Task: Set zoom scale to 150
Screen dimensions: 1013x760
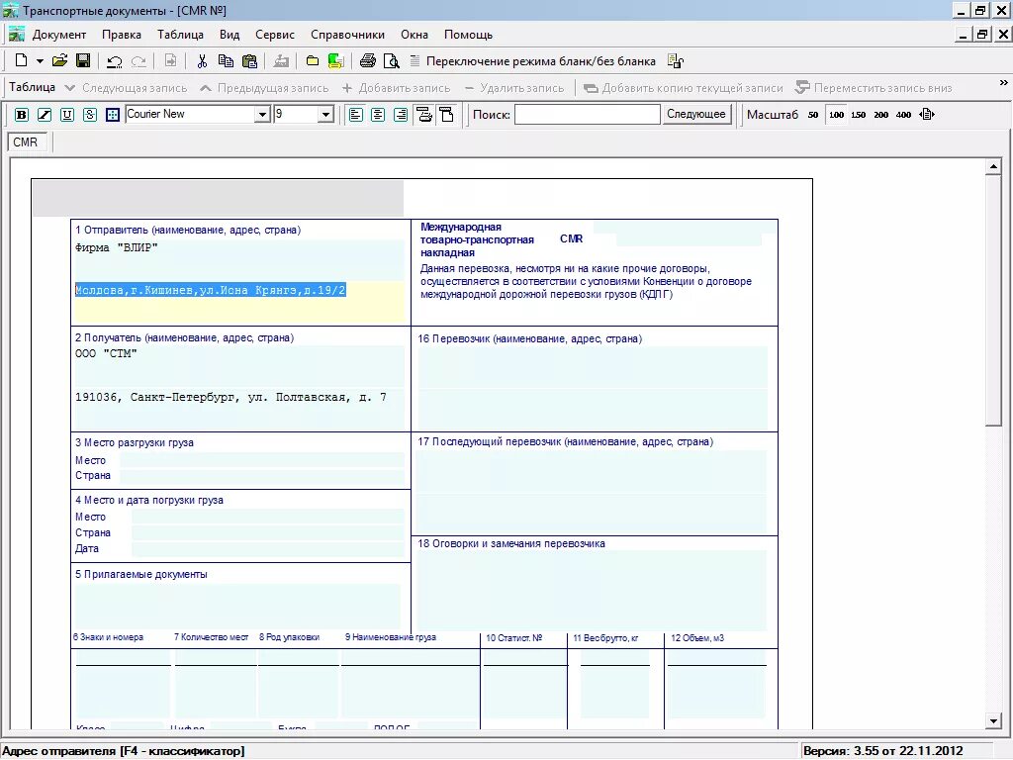Action: [x=858, y=115]
